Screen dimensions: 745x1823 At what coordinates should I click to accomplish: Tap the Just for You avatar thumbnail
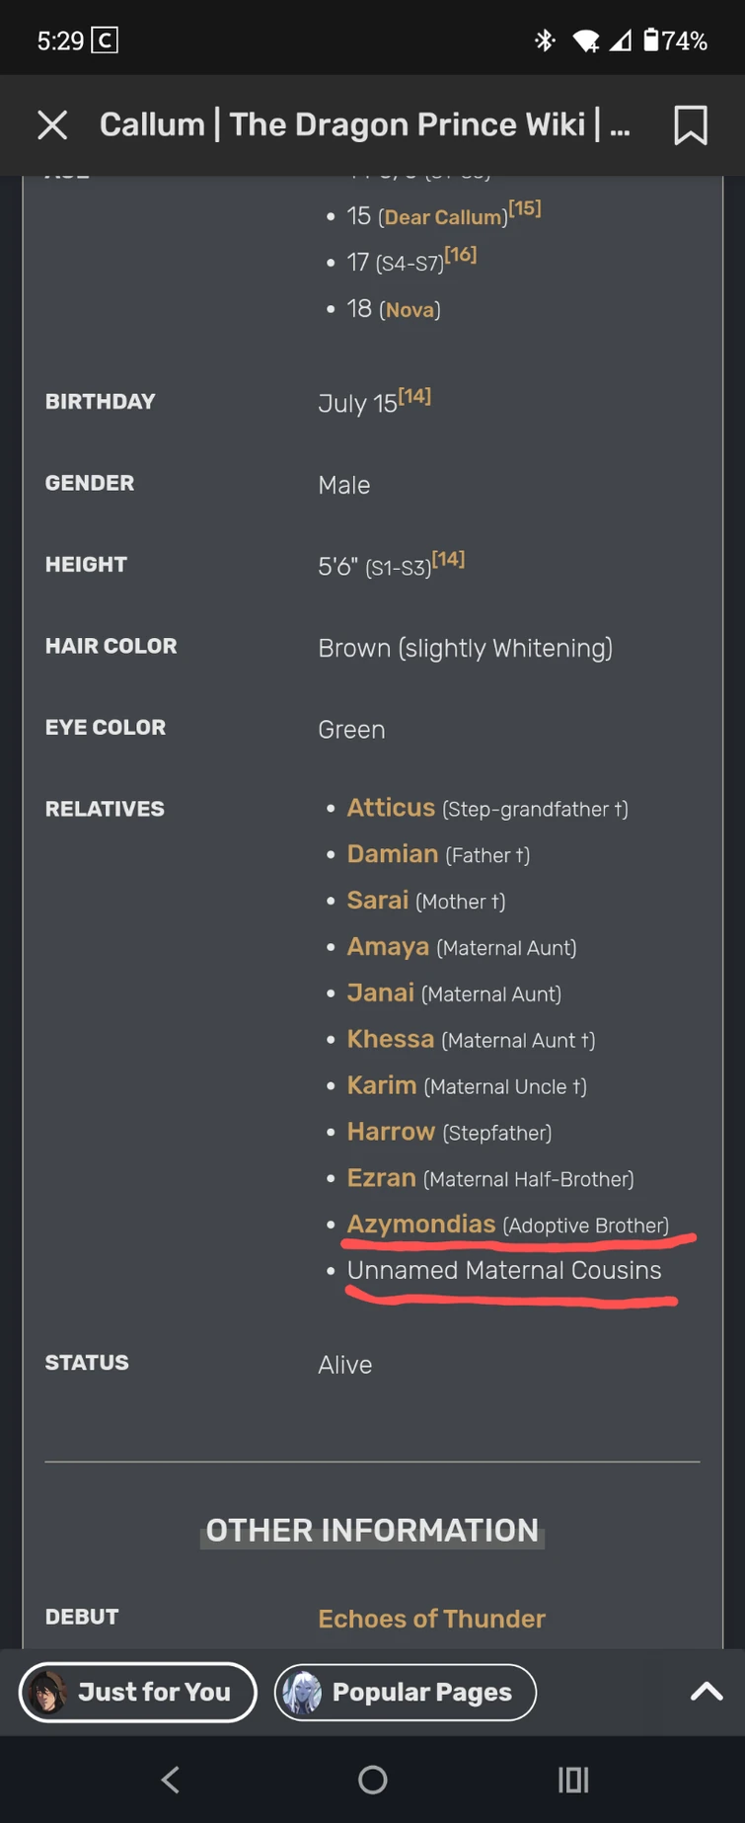(x=46, y=1692)
